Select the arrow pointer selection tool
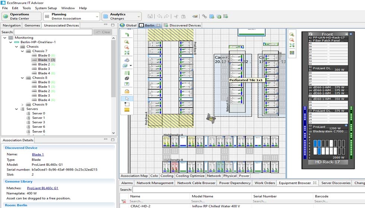This screenshot has width=365, height=208. tap(127, 98)
